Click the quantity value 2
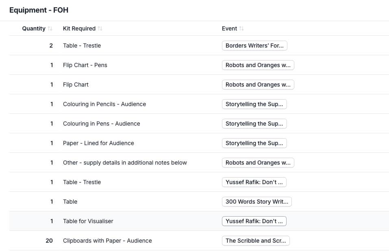This screenshot has height=252, width=389. coord(51,46)
